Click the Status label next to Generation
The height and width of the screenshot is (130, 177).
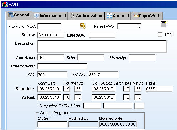28,35
